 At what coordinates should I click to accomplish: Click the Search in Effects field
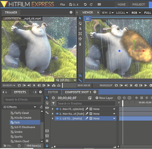[22, 100]
